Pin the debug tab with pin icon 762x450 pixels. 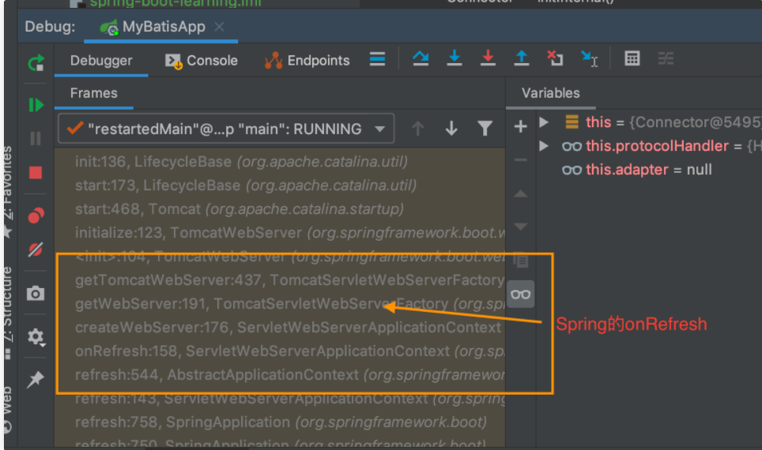click(36, 379)
